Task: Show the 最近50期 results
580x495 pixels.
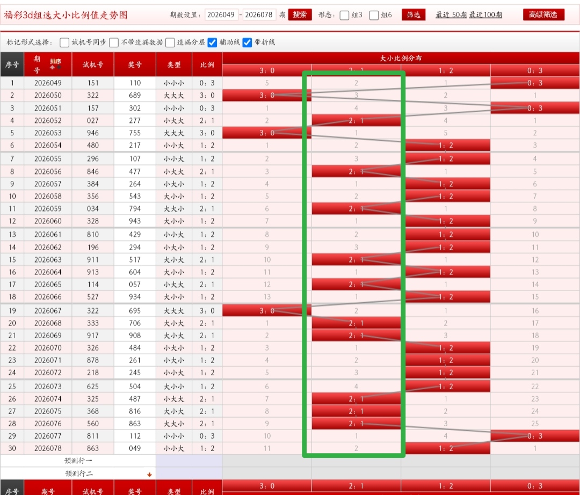Action: (x=451, y=15)
